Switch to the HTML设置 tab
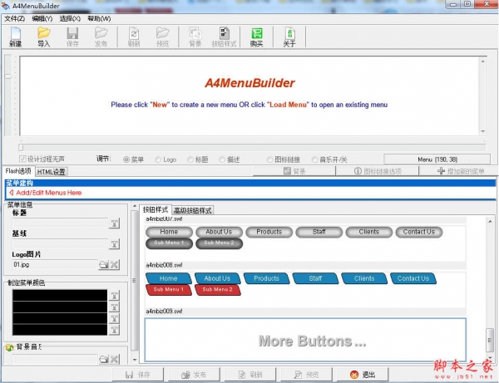Screen dimensions: 499x383 [51, 172]
